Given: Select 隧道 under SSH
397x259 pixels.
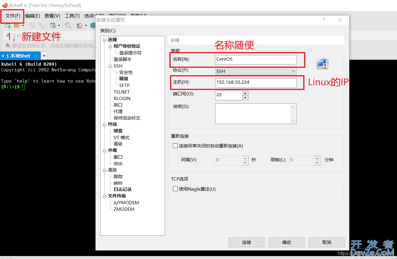Looking at the screenshot, I should [124, 79].
